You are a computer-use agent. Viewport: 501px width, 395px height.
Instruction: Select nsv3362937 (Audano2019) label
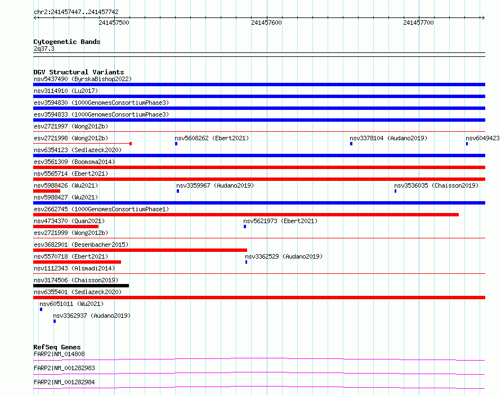[92, 316]
